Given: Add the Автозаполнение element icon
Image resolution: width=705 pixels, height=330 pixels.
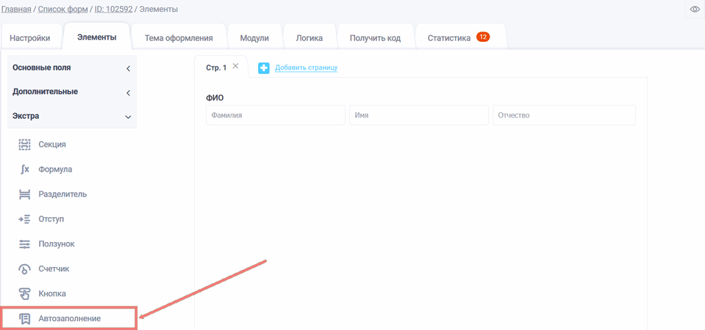Looking at the screenshot, I should [24, 319].
